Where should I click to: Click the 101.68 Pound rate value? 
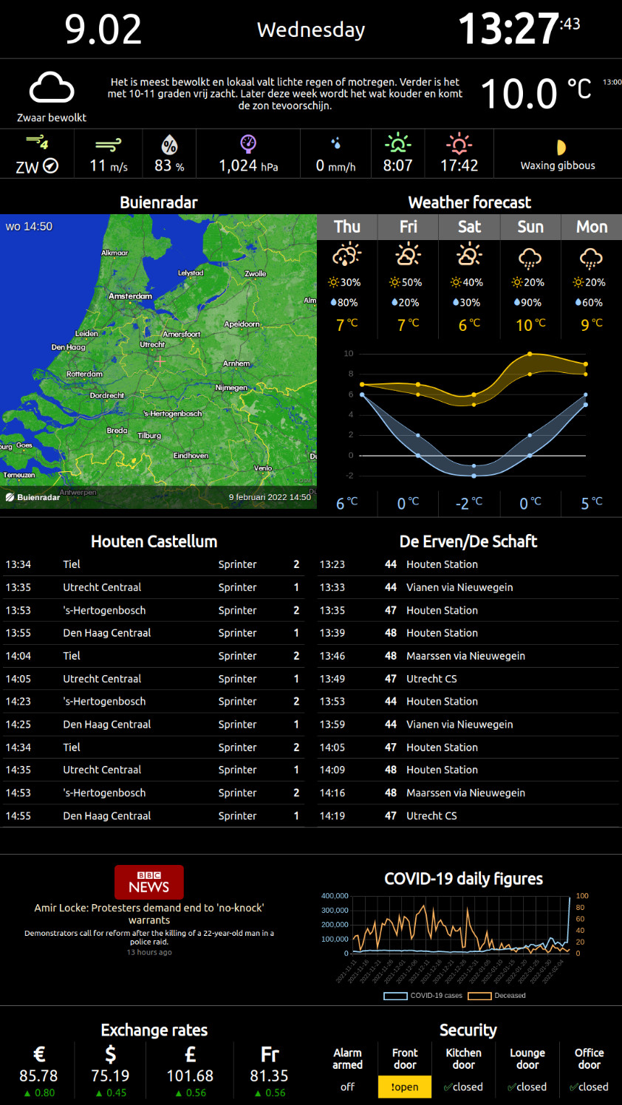pos(190,1076)
